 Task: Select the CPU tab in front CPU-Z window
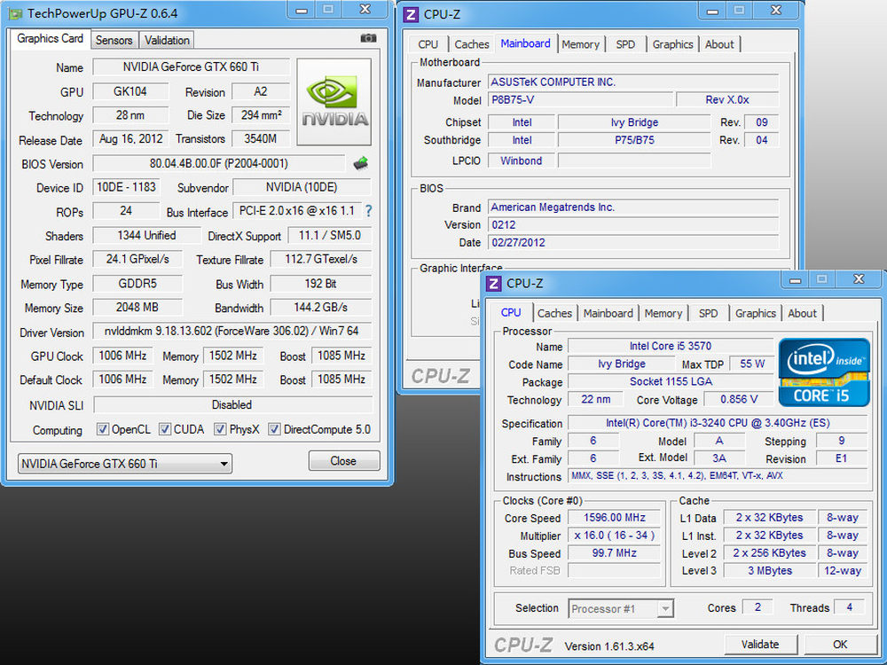[x=511, y=312]
